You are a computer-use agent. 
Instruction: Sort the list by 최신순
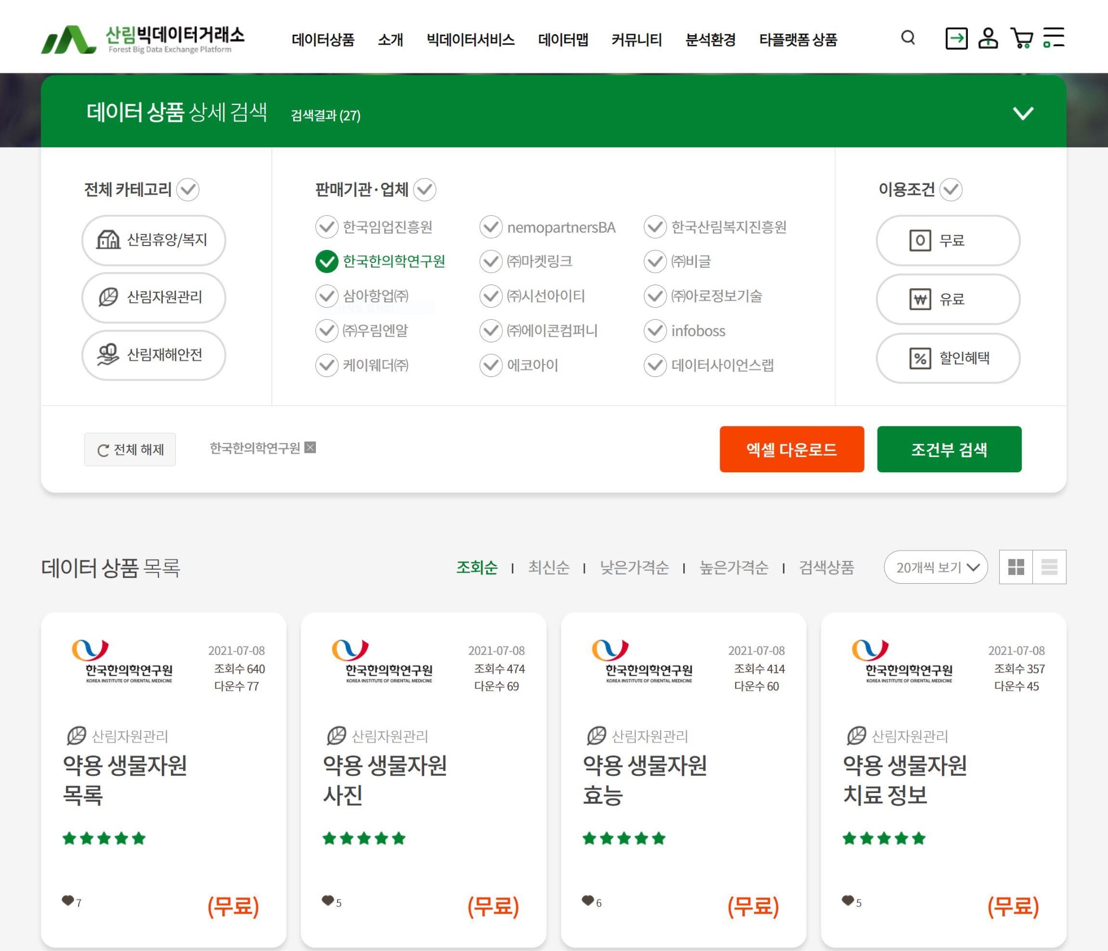[548, 567]
